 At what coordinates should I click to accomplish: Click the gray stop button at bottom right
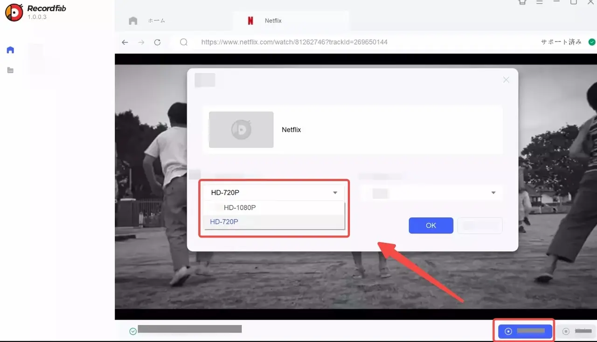(x=576, y=331)
